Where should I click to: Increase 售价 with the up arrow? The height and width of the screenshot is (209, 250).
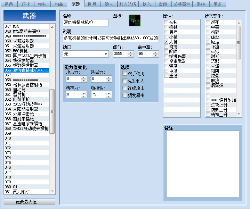pos(130,52)
